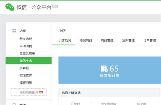Open 微信支付 in the sidebar

tap(26, 75)
